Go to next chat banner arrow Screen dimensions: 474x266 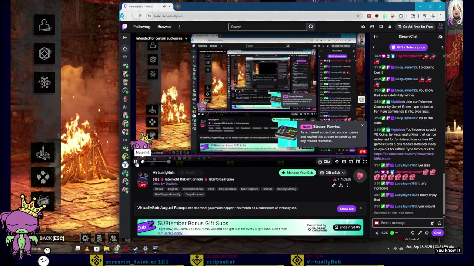click(x=442, y=47)
